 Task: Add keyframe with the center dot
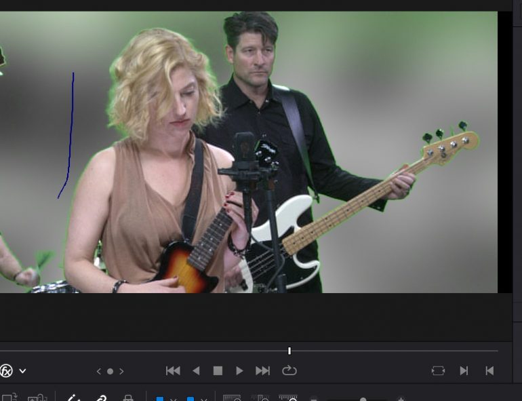pyautogui.click(x=110, y=371)
